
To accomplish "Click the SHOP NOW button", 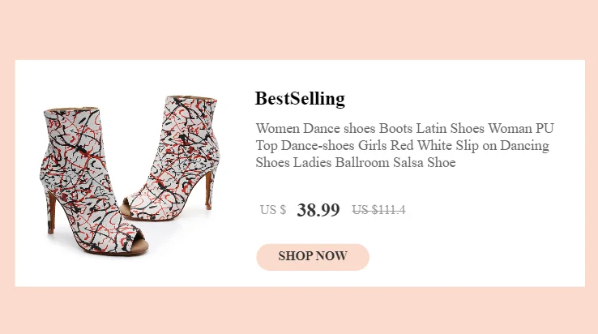I will tap(313, 256).
